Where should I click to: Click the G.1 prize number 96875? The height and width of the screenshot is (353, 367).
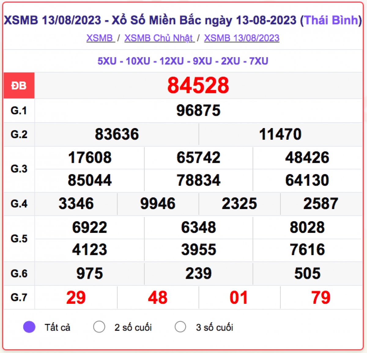(x=198, y=110)
